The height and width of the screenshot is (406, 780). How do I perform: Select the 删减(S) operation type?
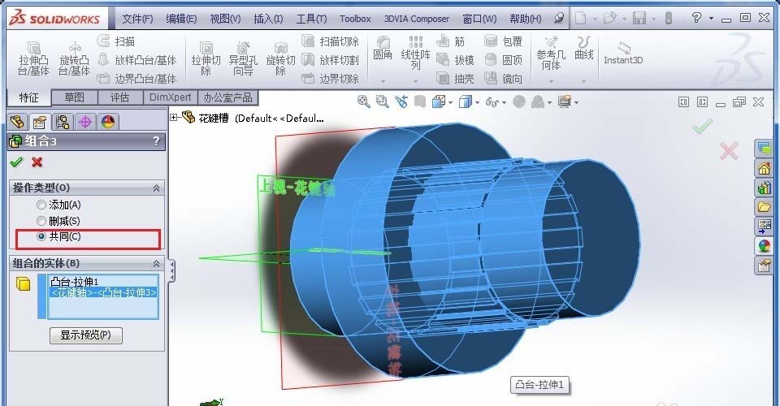[x=58, y=221]
